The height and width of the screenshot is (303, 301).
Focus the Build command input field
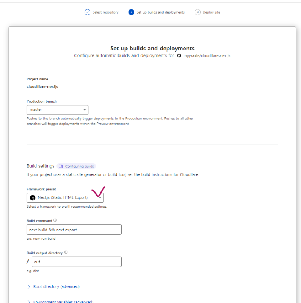[74, 230]
